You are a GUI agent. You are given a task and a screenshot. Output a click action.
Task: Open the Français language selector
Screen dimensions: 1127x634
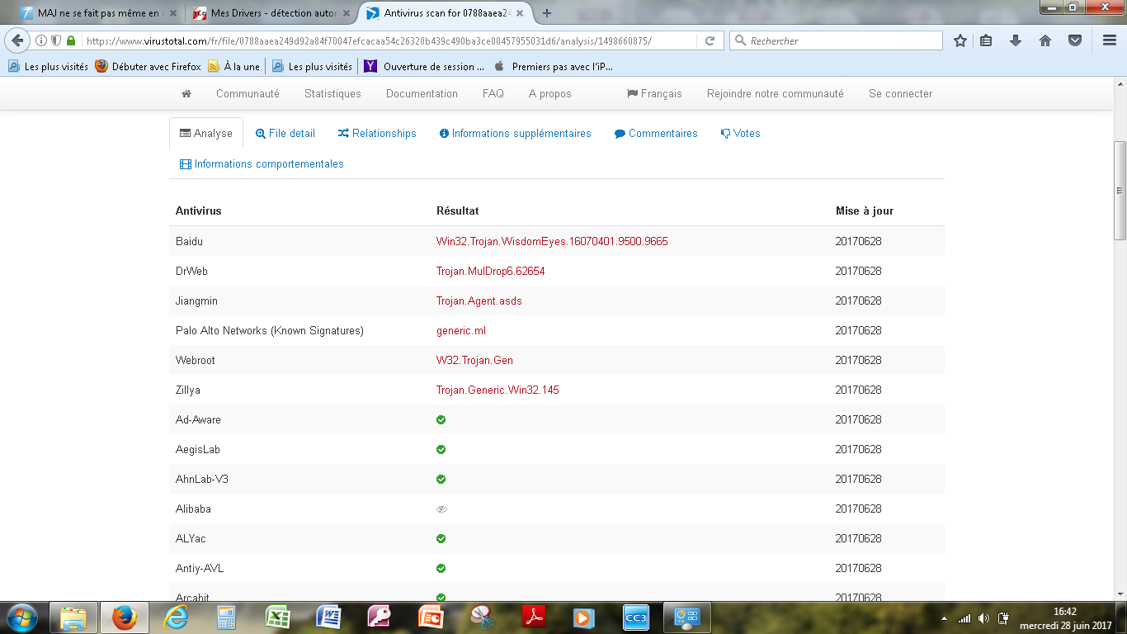[x=654, y=94]
